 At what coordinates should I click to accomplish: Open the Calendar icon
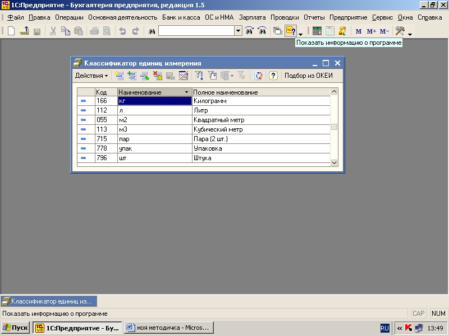tap(330, 31)
